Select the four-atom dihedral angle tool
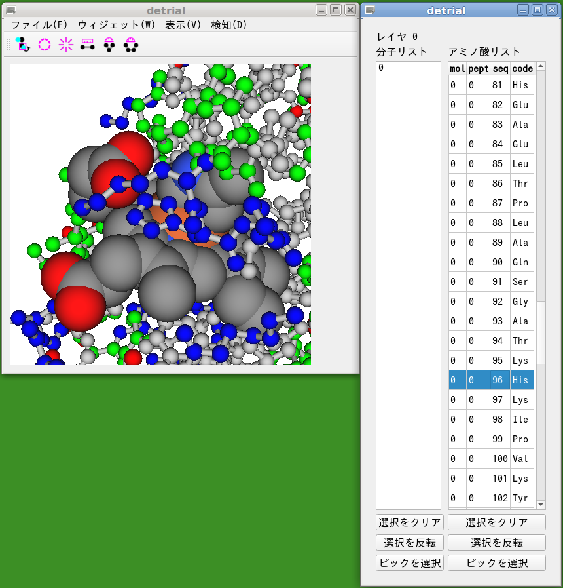 pos(131,45)
